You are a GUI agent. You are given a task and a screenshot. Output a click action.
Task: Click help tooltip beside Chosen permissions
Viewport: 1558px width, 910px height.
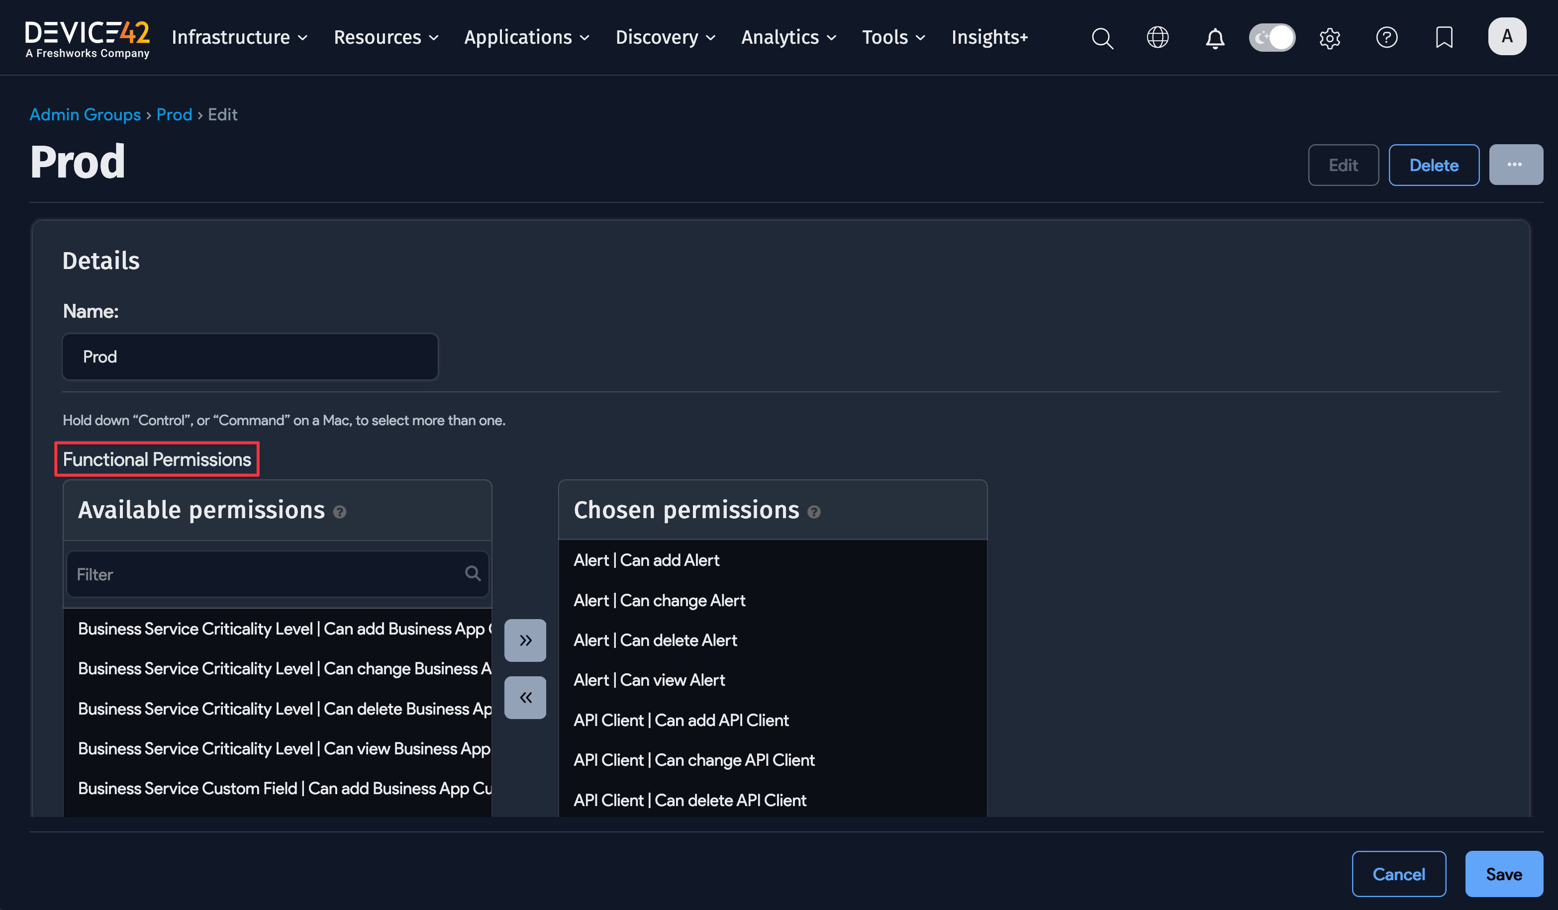click(x=814, y=512)
